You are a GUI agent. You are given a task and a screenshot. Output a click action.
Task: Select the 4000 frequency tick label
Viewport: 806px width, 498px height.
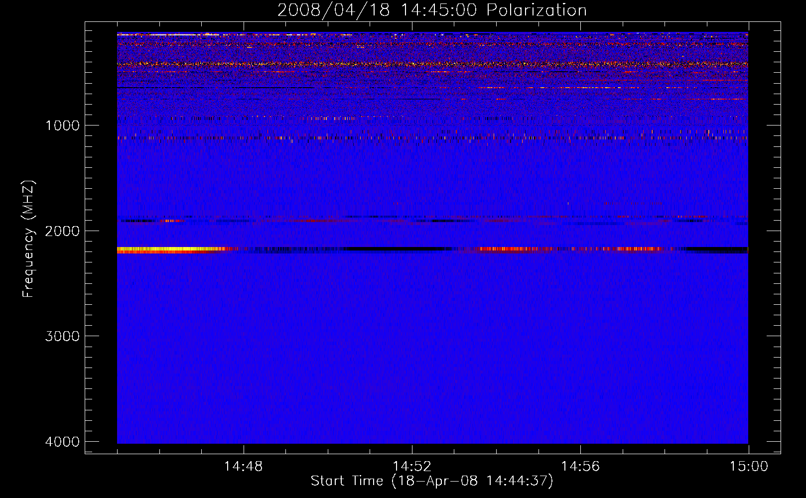[62, 442]
